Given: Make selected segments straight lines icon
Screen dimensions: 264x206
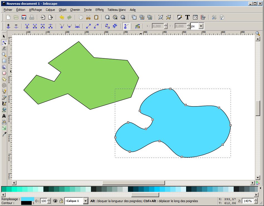Looking at the screenshot, I should [88, 26].
